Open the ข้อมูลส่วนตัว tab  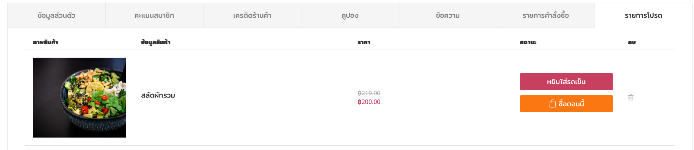tap(56, 15)
